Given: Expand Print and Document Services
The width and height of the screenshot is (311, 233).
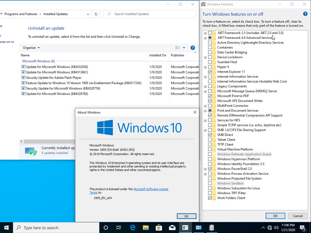Looking at the screenshot, I should [205, 111].
